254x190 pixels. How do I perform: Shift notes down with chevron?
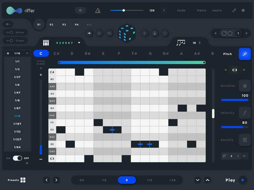(x=198, y=180)
